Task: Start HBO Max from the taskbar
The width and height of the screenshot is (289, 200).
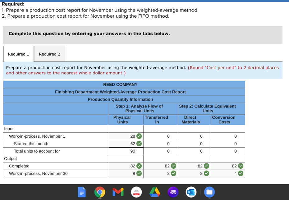Action: [173, 192]
